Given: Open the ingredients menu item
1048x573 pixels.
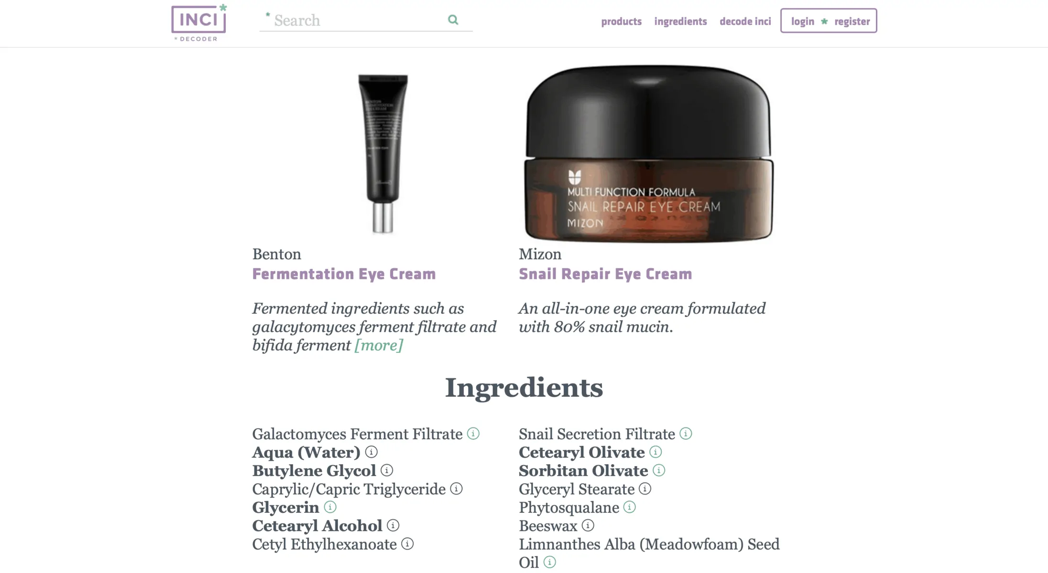Looking at the screenshot, I should click(x=680, y=21).
